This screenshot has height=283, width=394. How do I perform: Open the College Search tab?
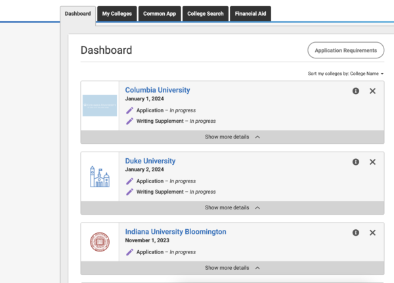(206, 14)
